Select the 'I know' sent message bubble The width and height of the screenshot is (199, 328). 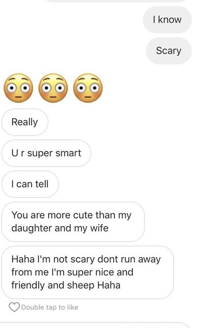pyautogui.click(x=167, y=20)
